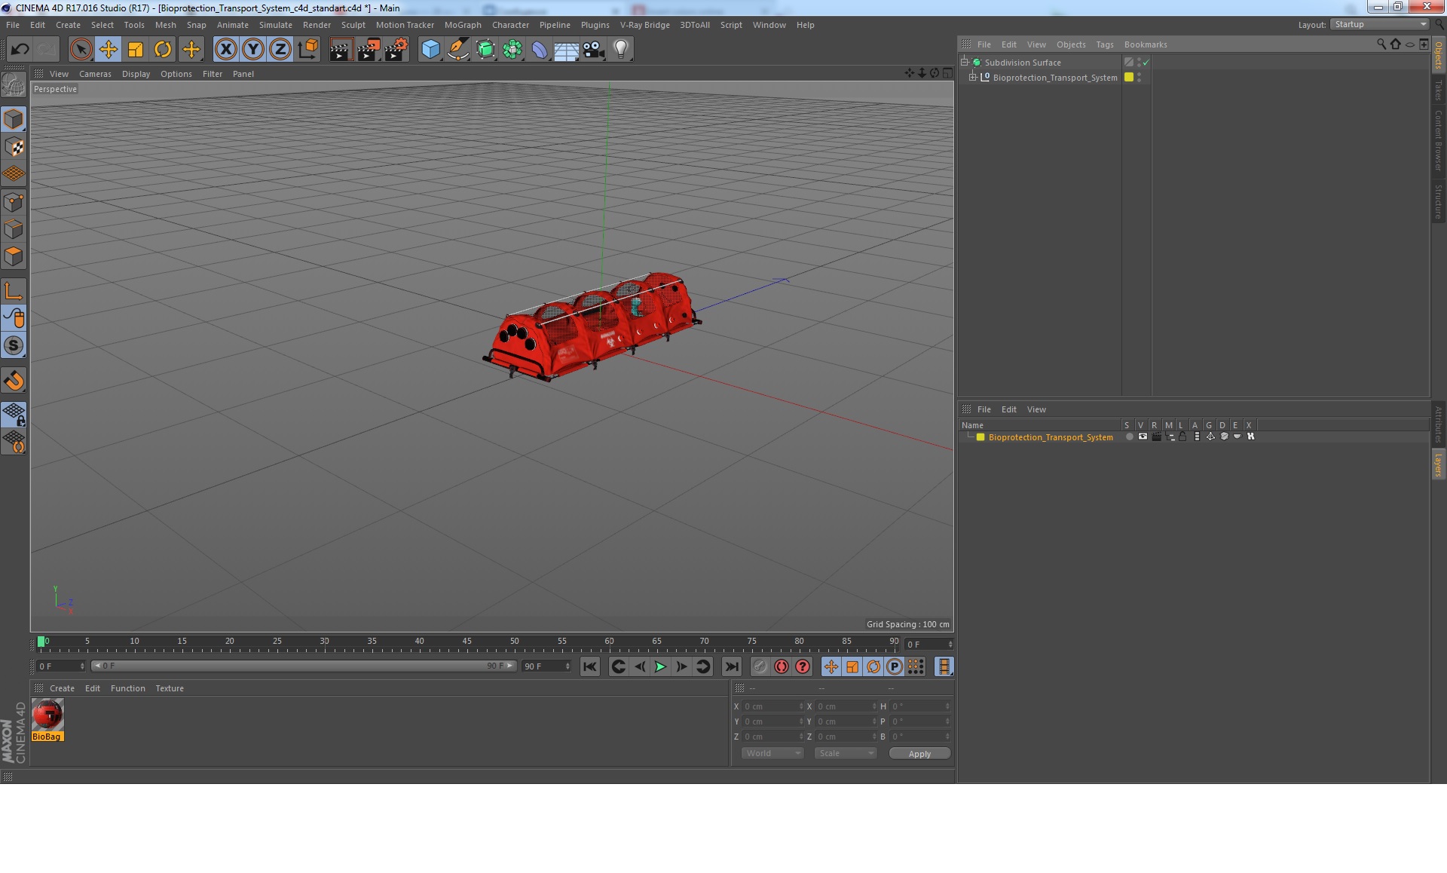
Task: Enable Axis mode tool
Action: 14,291
